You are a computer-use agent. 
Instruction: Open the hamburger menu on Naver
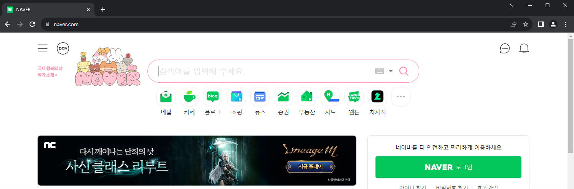[43, 48]
